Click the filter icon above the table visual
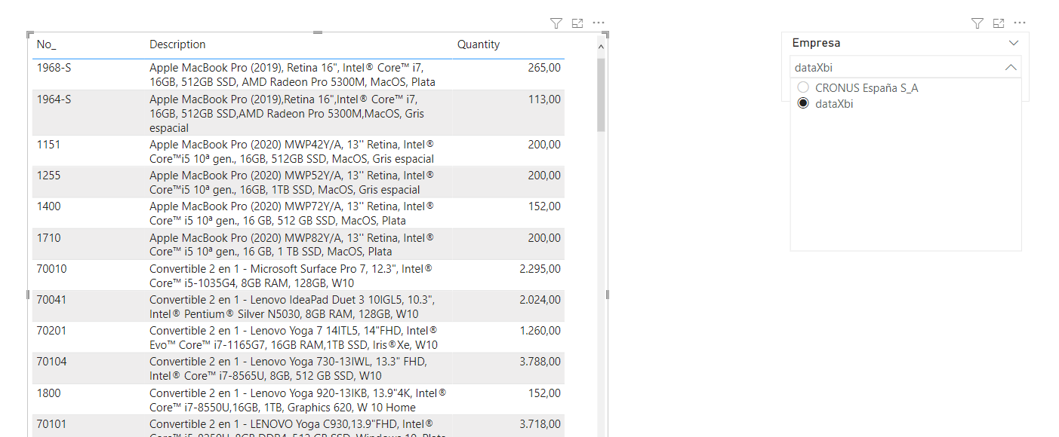The height and width of the screenshot is (437, 1059). (556, 23)
